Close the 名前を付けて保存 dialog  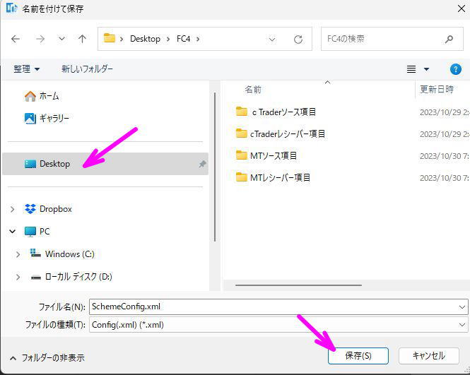tap(462, 8)
